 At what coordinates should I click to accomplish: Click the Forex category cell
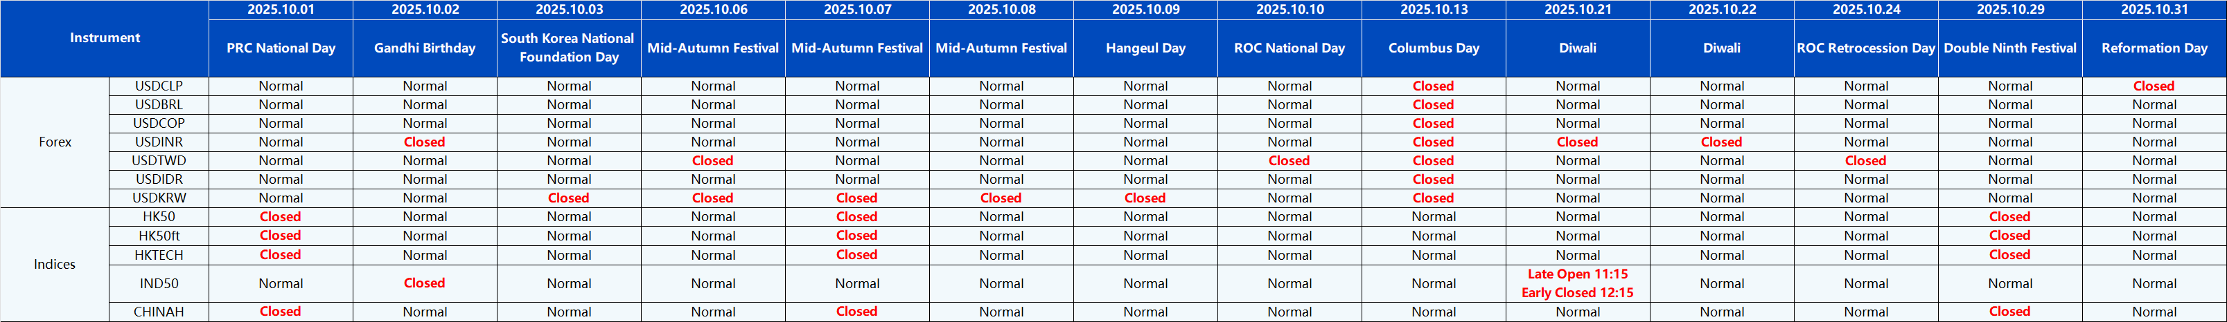55,142
